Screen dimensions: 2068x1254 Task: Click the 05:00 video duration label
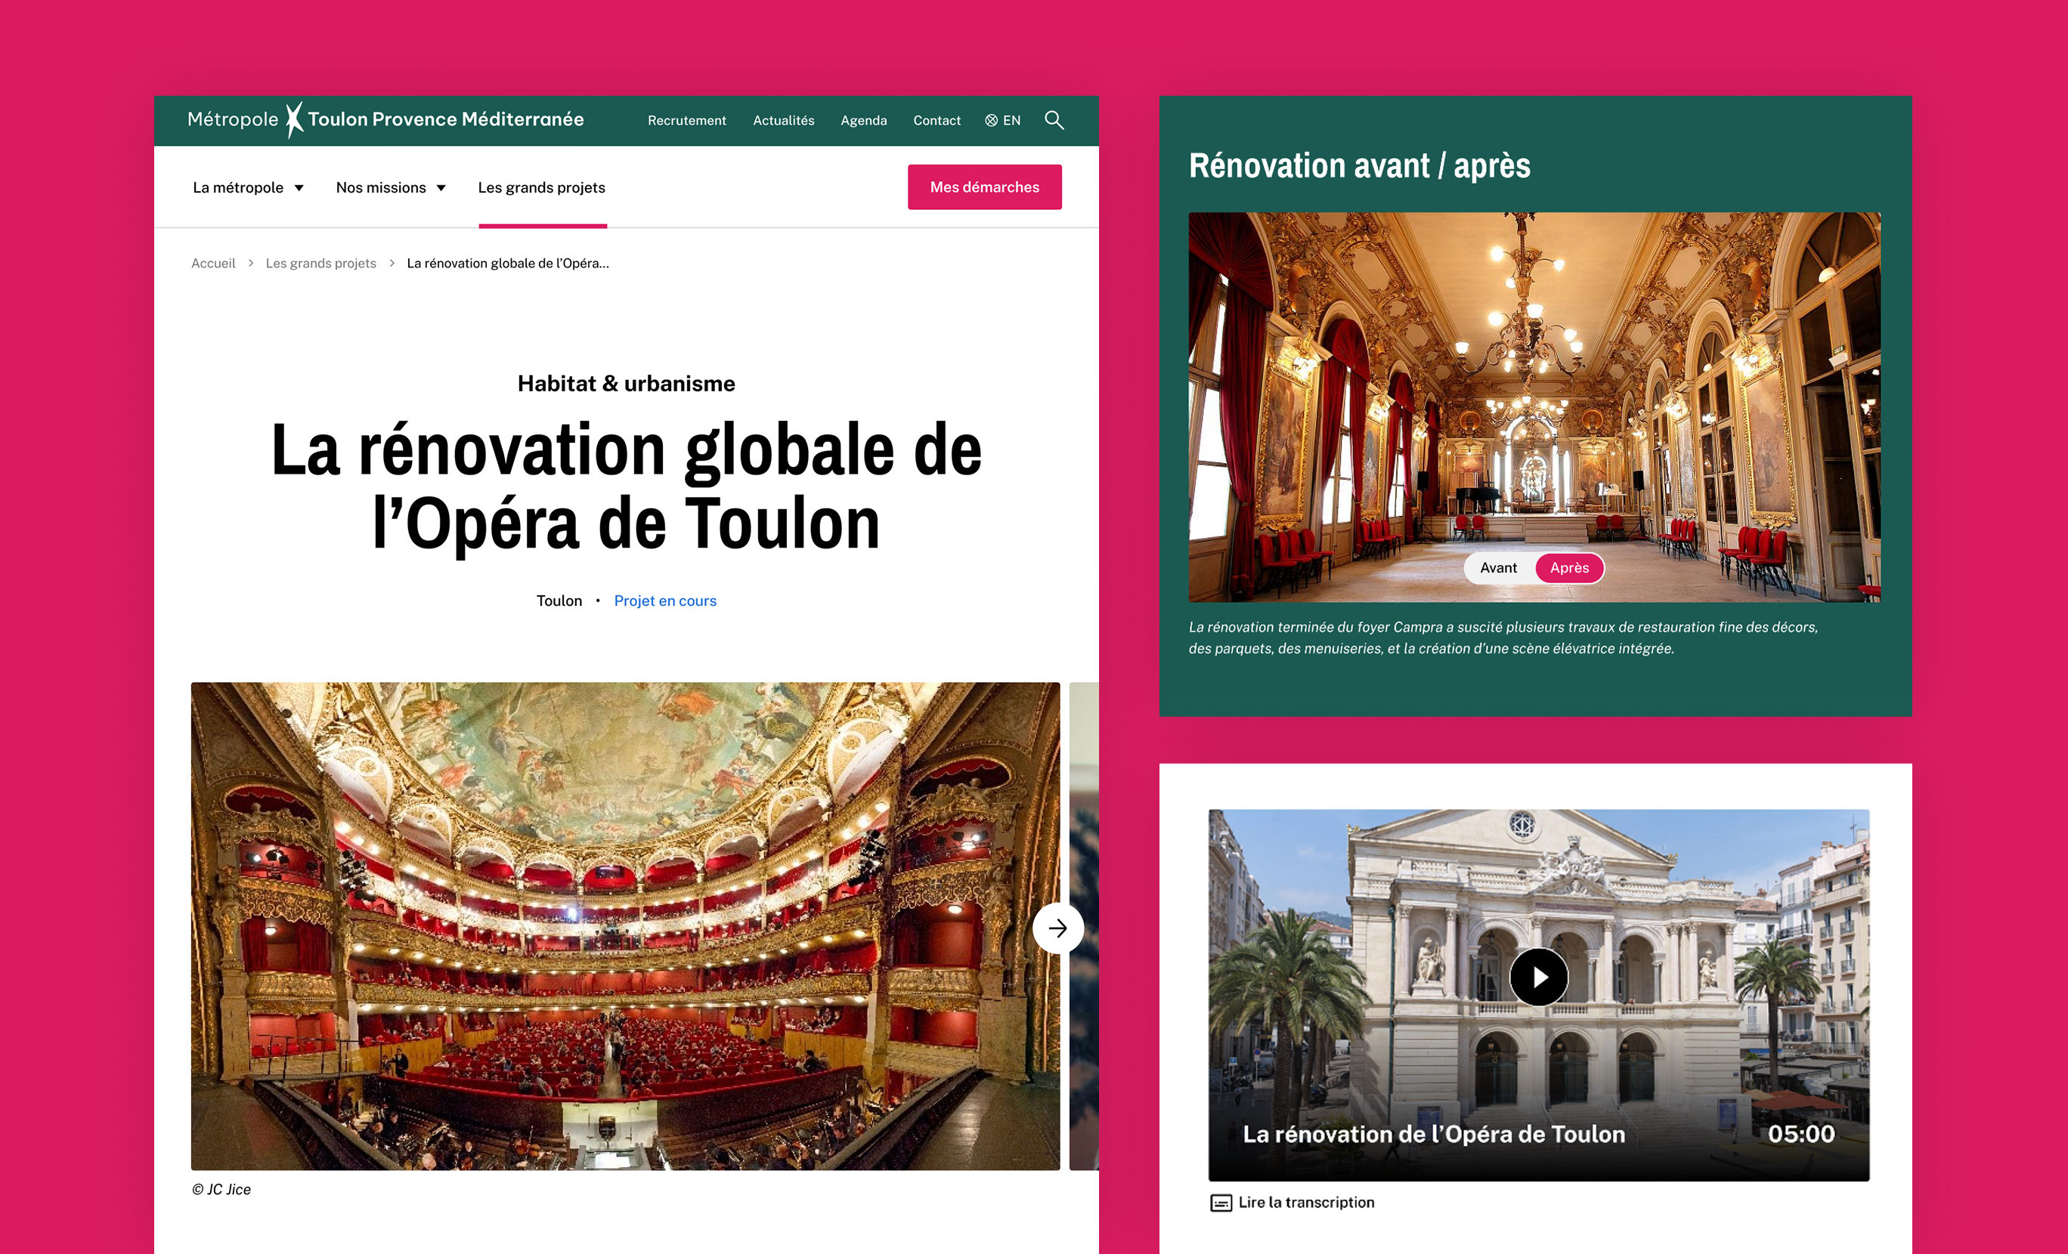point(1801,1134)
